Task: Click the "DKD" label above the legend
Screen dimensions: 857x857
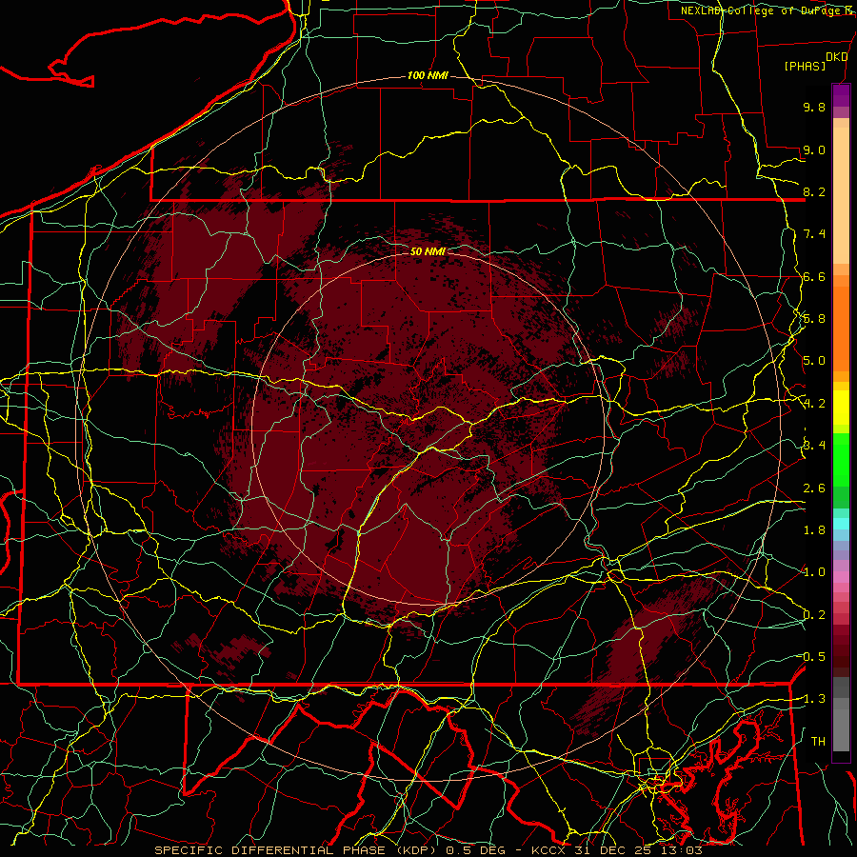Action: pyautogui.click(x=837, y=57)
